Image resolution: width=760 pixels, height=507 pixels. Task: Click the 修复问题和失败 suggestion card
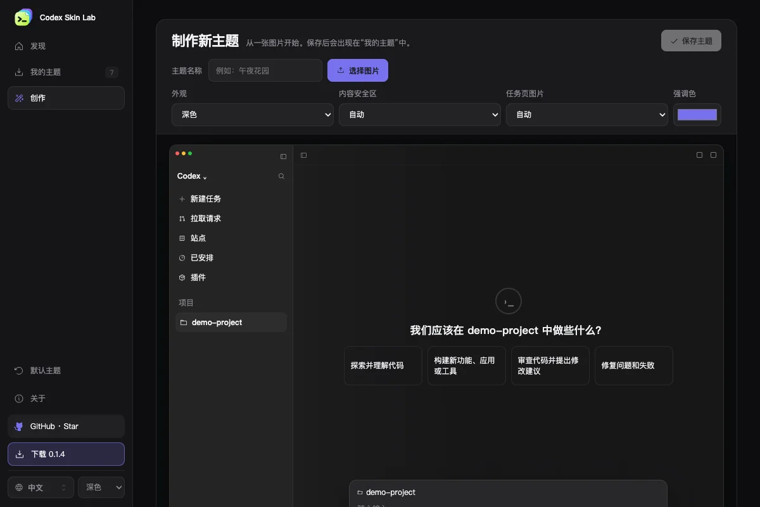click(x=634, y=366)
